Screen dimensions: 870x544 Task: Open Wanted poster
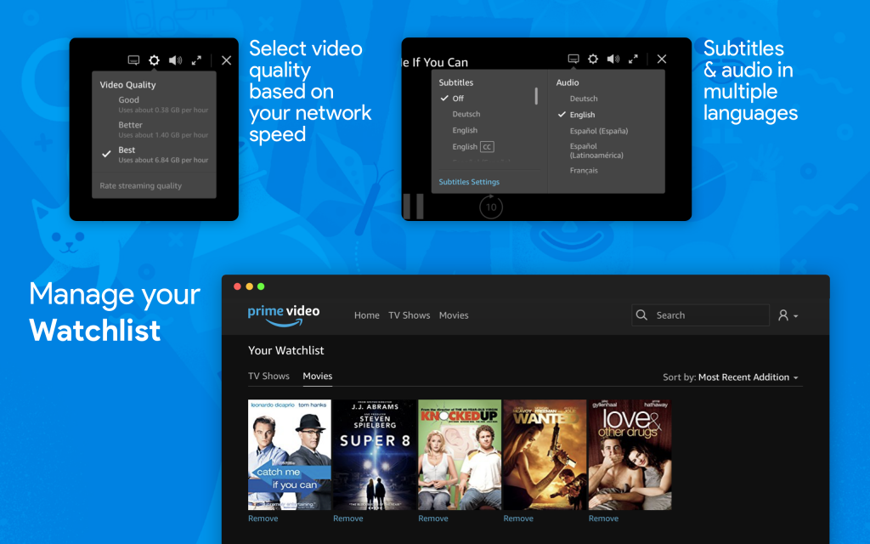(x=545, y=455)
